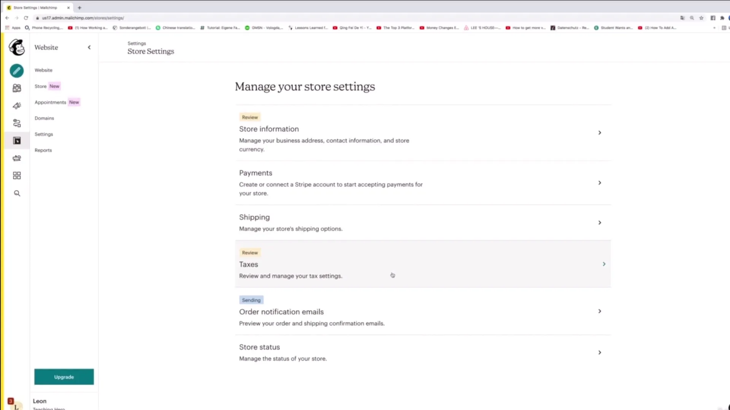Open Chinese translation bookmark

tap(175, 28)
